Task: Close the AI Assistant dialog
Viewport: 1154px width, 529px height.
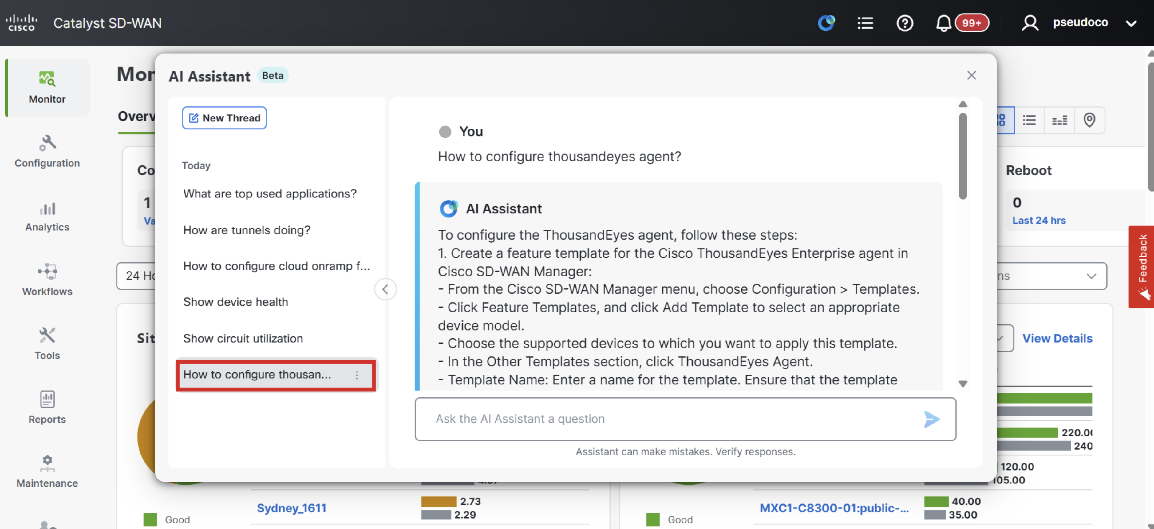Action: 971,75
